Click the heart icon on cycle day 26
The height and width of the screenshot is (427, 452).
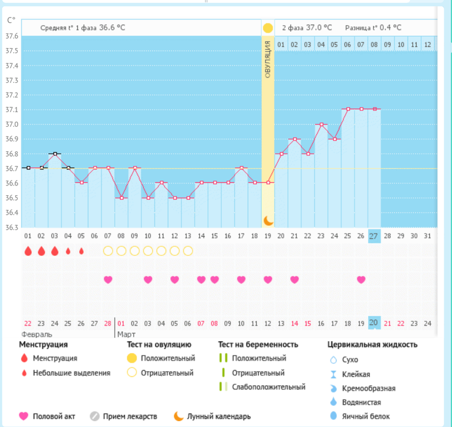pyautogui.click(x=361, y=280)
